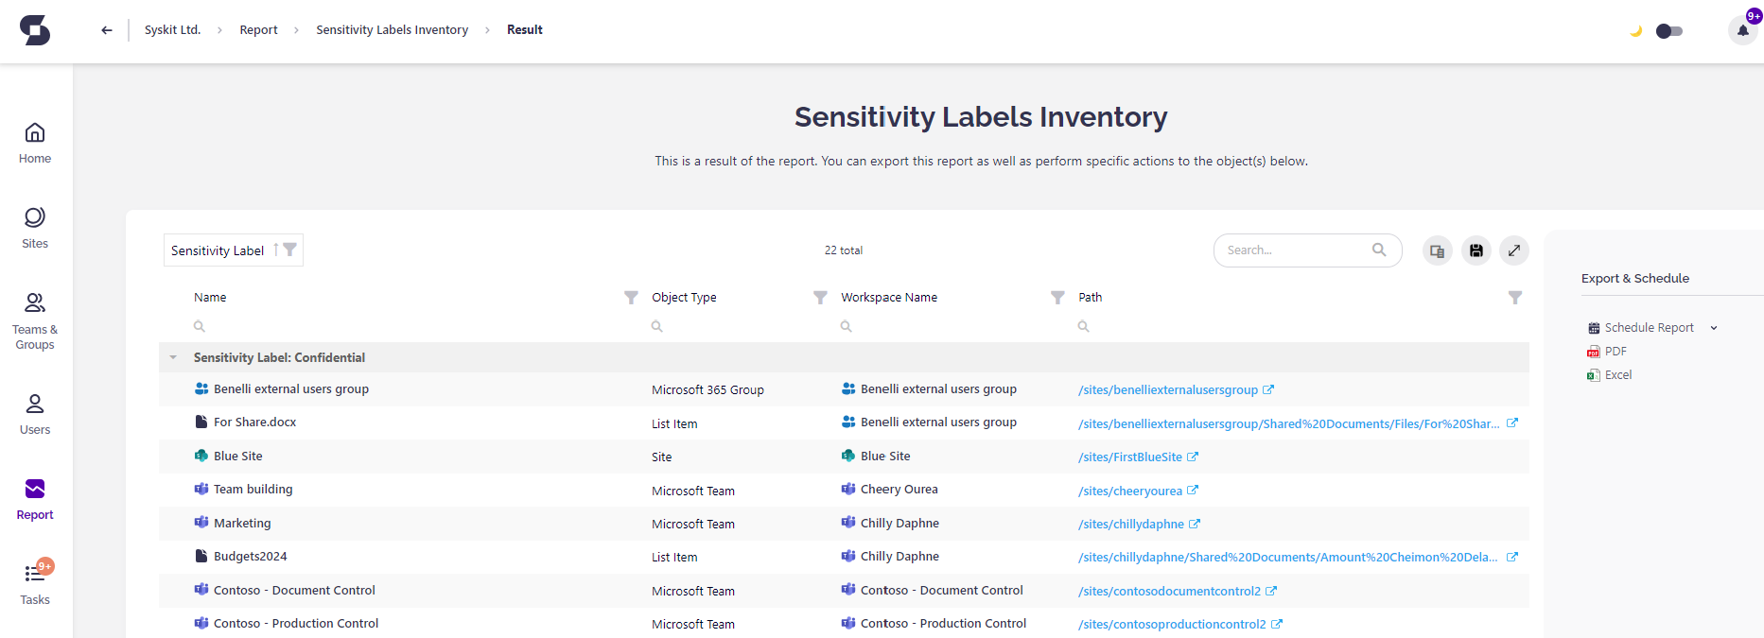Click the Cheery Ourea workspace name
The image size is (1764, 638).
pos(899,489)
